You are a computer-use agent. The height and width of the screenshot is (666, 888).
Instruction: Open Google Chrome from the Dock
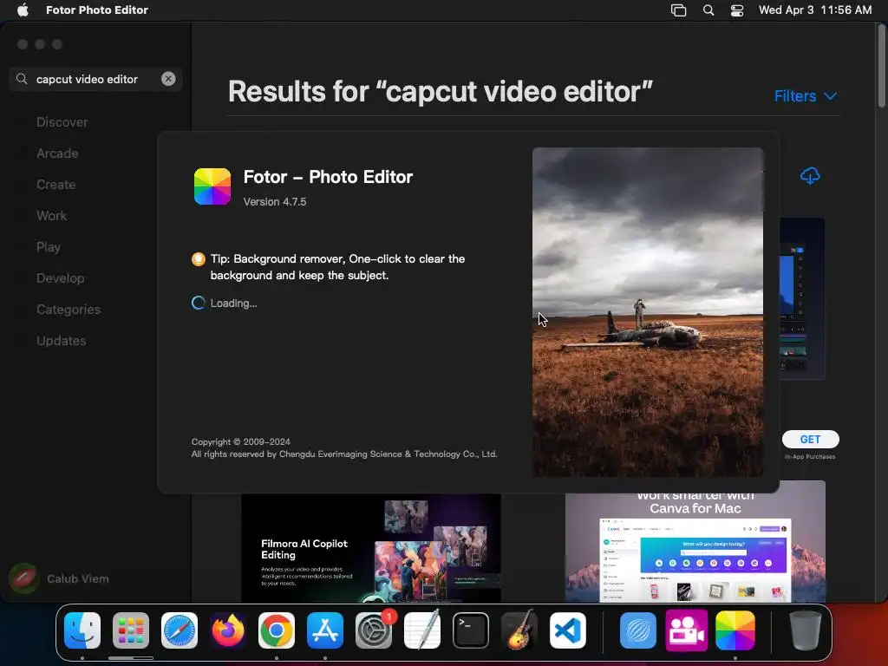click(277, 630)
